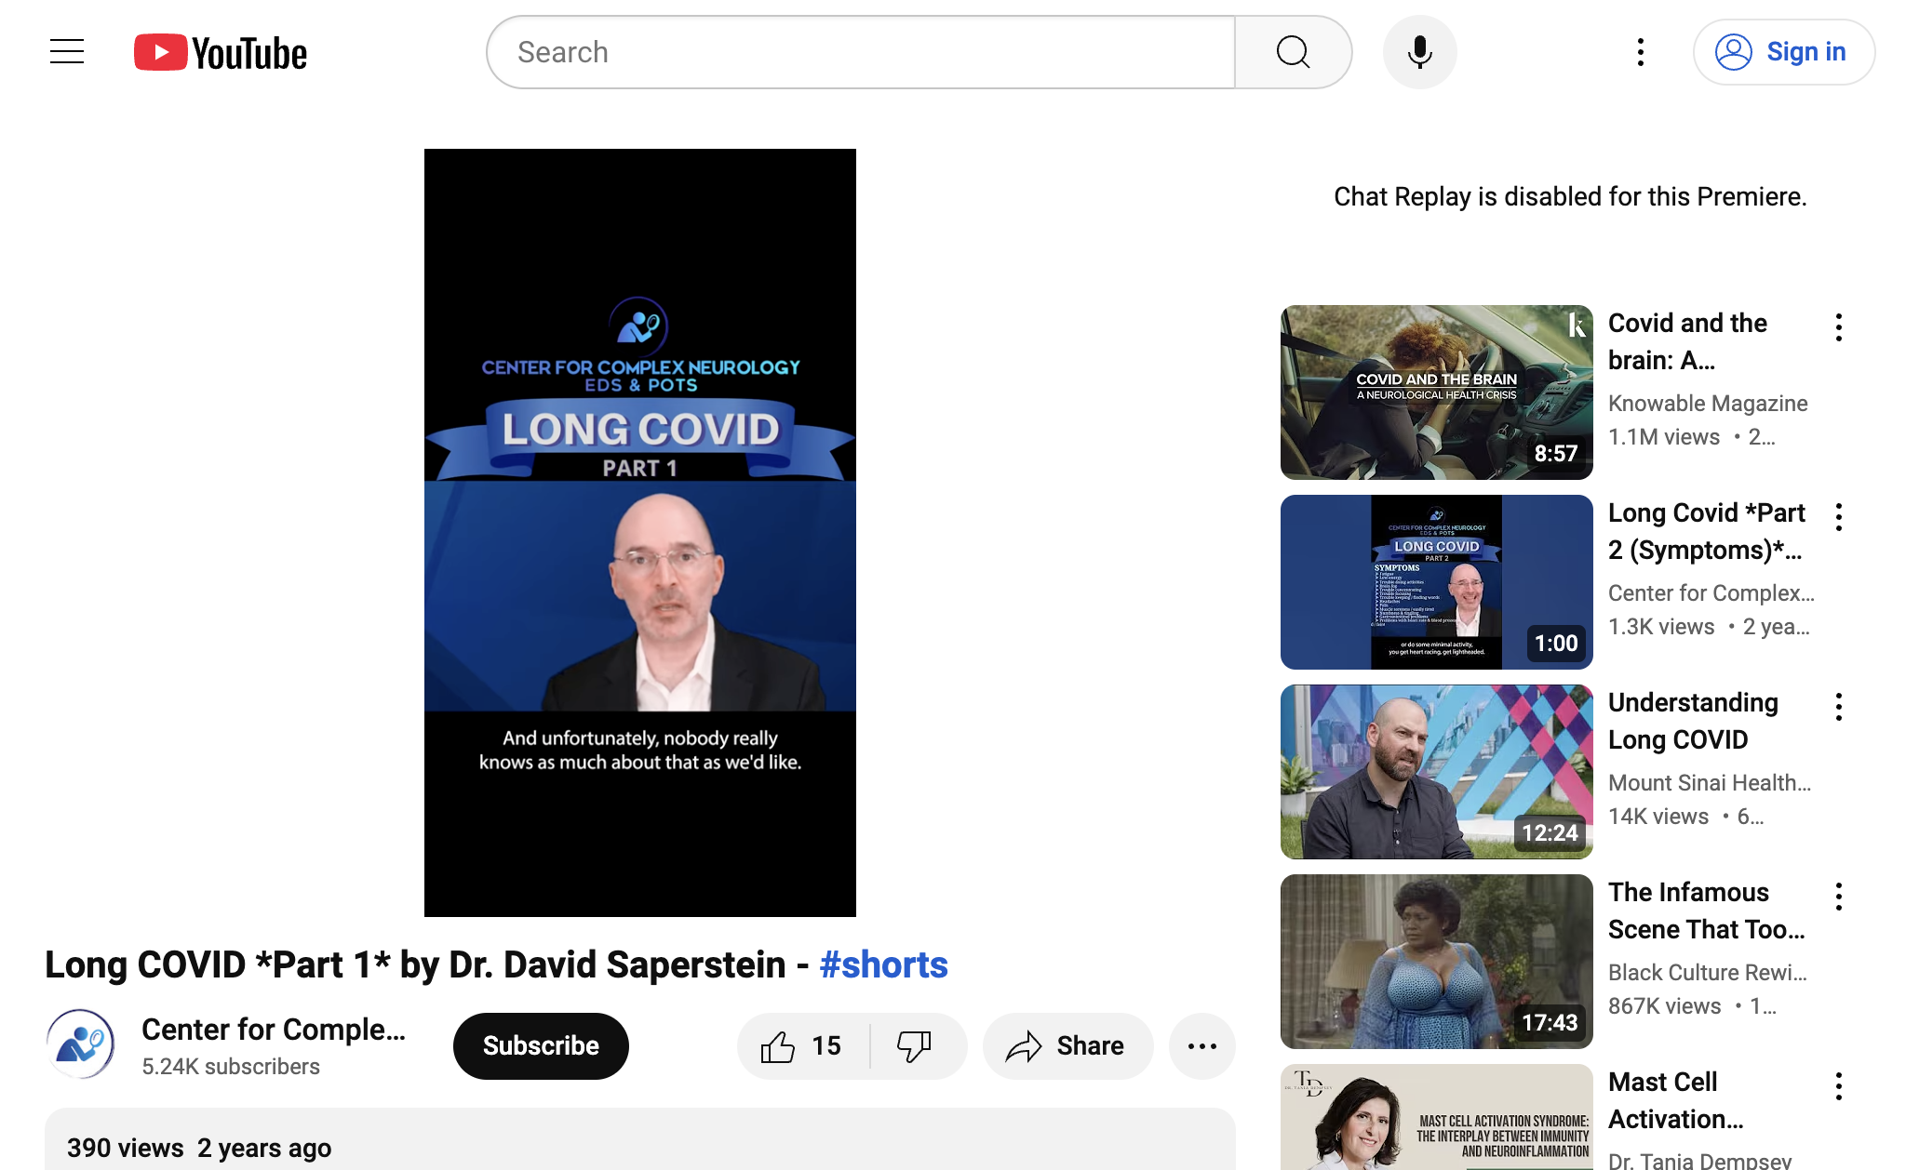The image size is (1906, 1170).
Task: Click Center for Complex... under Part 2 video
Action: click(x=1711, y=593)
